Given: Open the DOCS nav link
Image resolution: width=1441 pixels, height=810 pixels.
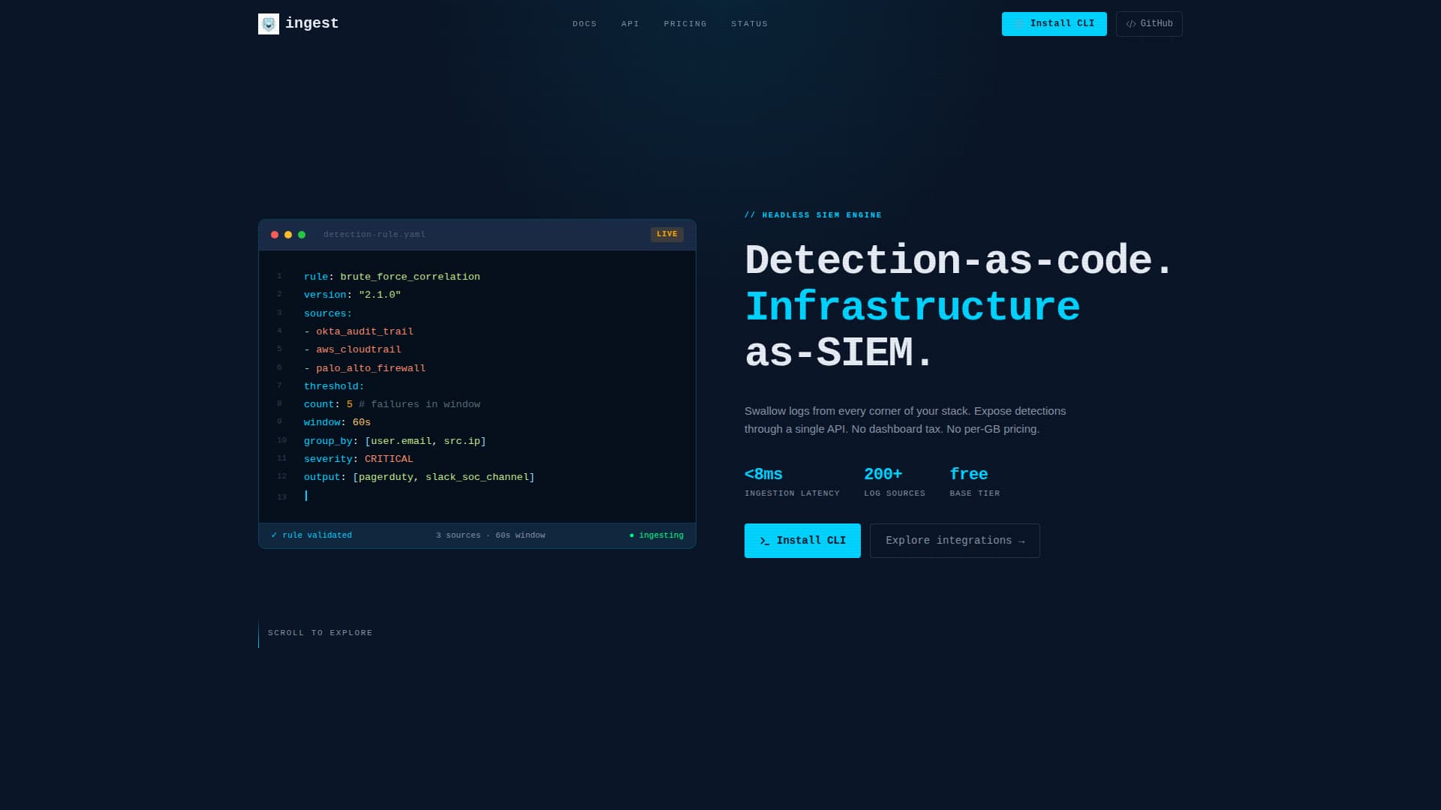Looking at the screenshot, I should tap(585, 24).
